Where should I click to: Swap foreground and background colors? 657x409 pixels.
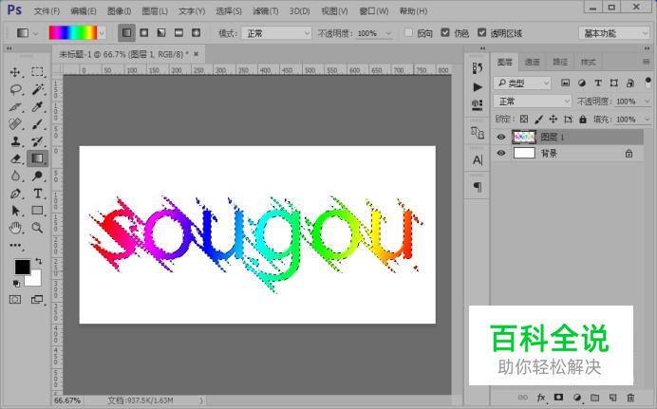[39, 261]
